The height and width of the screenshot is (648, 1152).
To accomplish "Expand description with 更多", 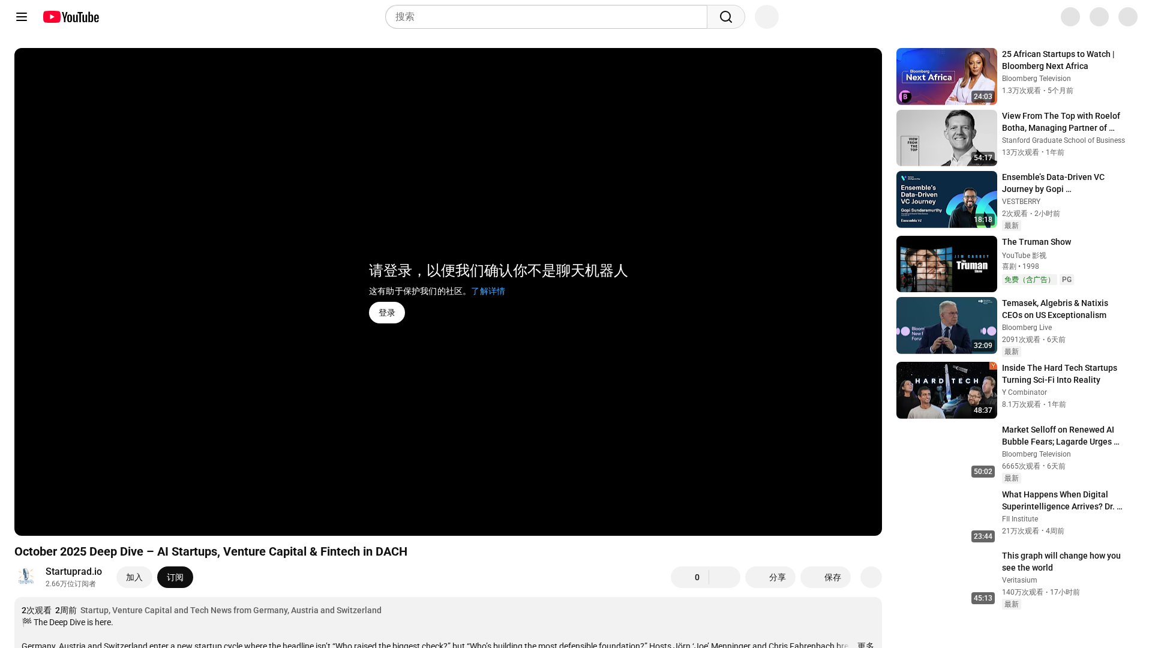I will click(x=865, y=645).
